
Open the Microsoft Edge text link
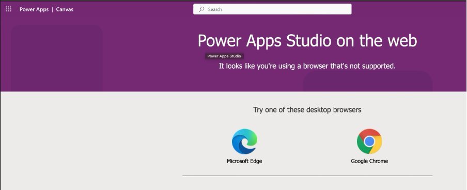coord(244,161)
